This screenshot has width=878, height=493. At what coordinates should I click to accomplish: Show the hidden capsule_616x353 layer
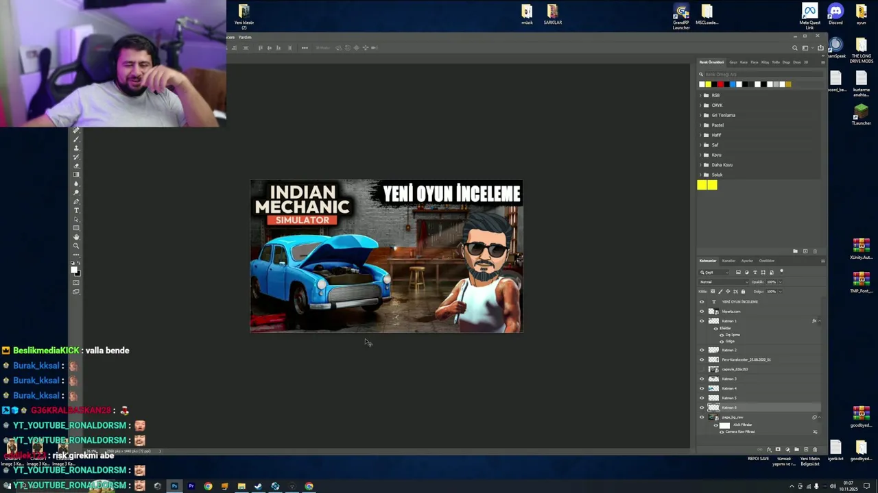click(x=702, y=369)
